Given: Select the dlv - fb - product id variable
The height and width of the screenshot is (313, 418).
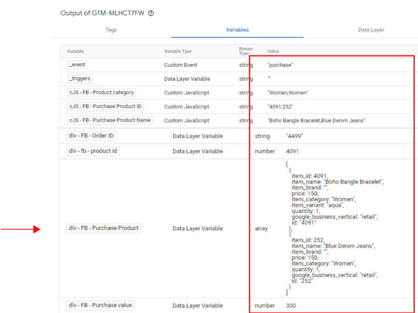Looking at the screenshot, I should click(x=92, y=151).
